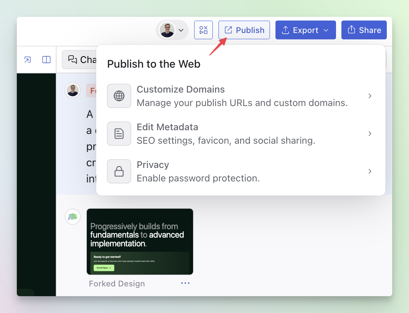Expand Customize Domains with chevron arrow
Image resolution: width=409 pixels, height=313 pixels.
[370, 96]
